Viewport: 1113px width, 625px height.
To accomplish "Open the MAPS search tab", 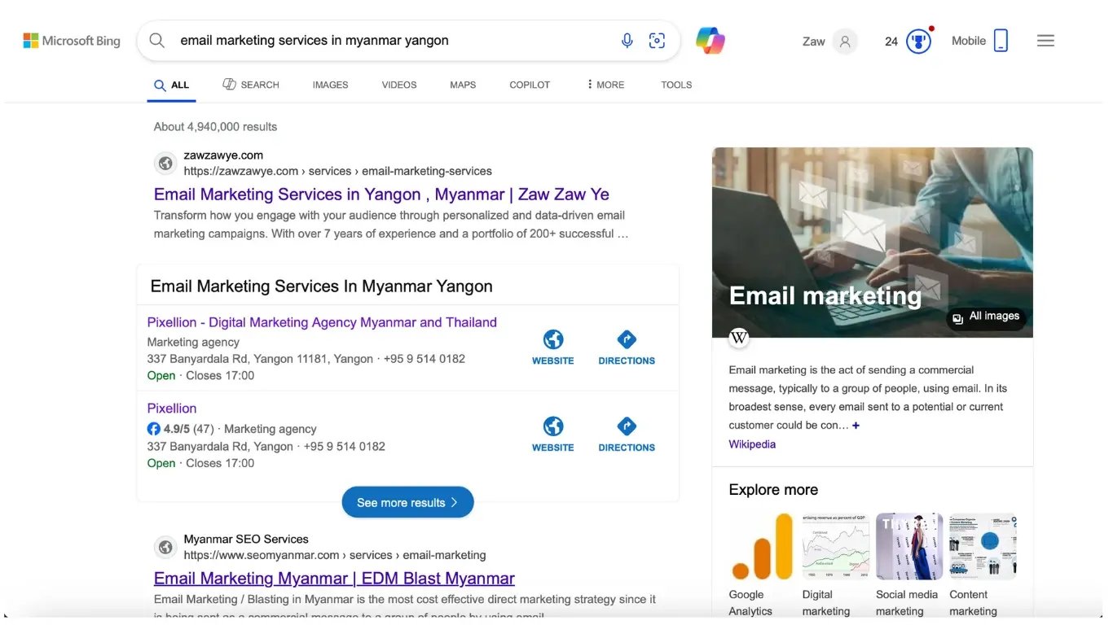I will coord(462,84).
